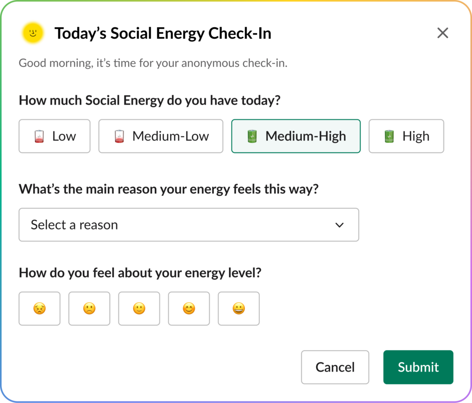472x403 pixels.
Task: Click the anonymous check-in greeting text
Action: (153, 63)
